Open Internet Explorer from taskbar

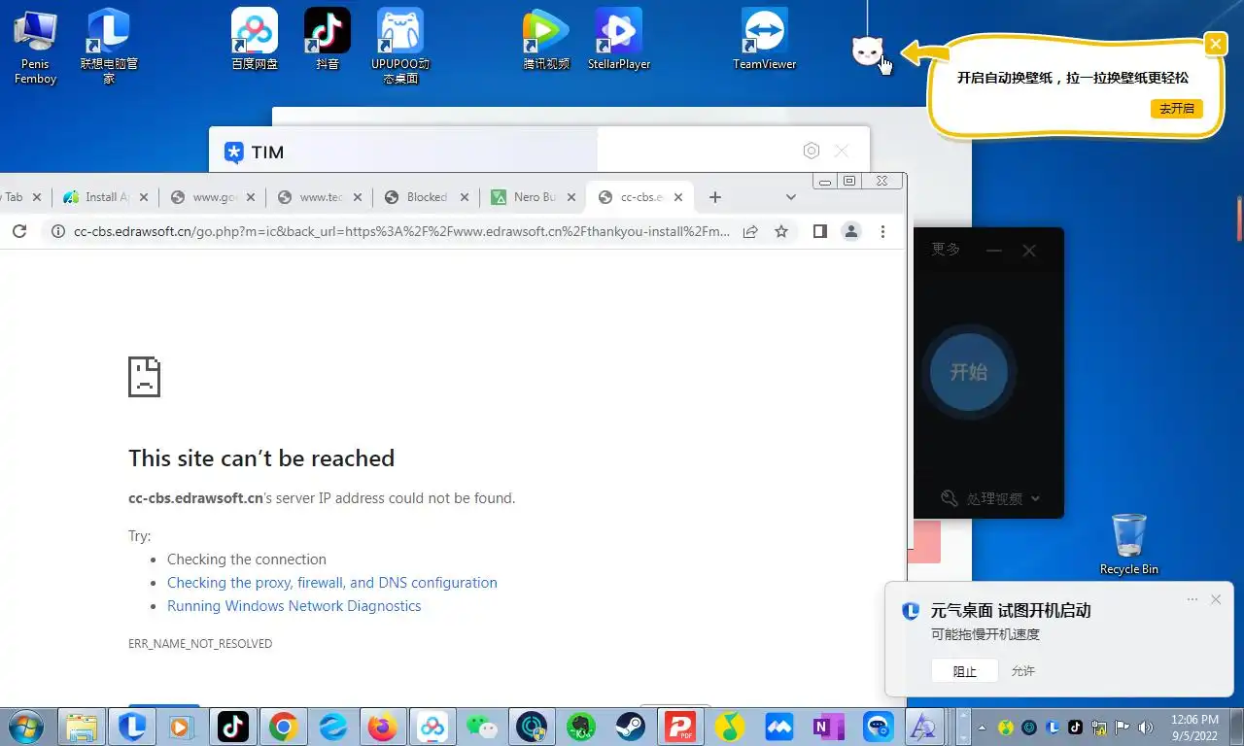[x=332, y=727]
